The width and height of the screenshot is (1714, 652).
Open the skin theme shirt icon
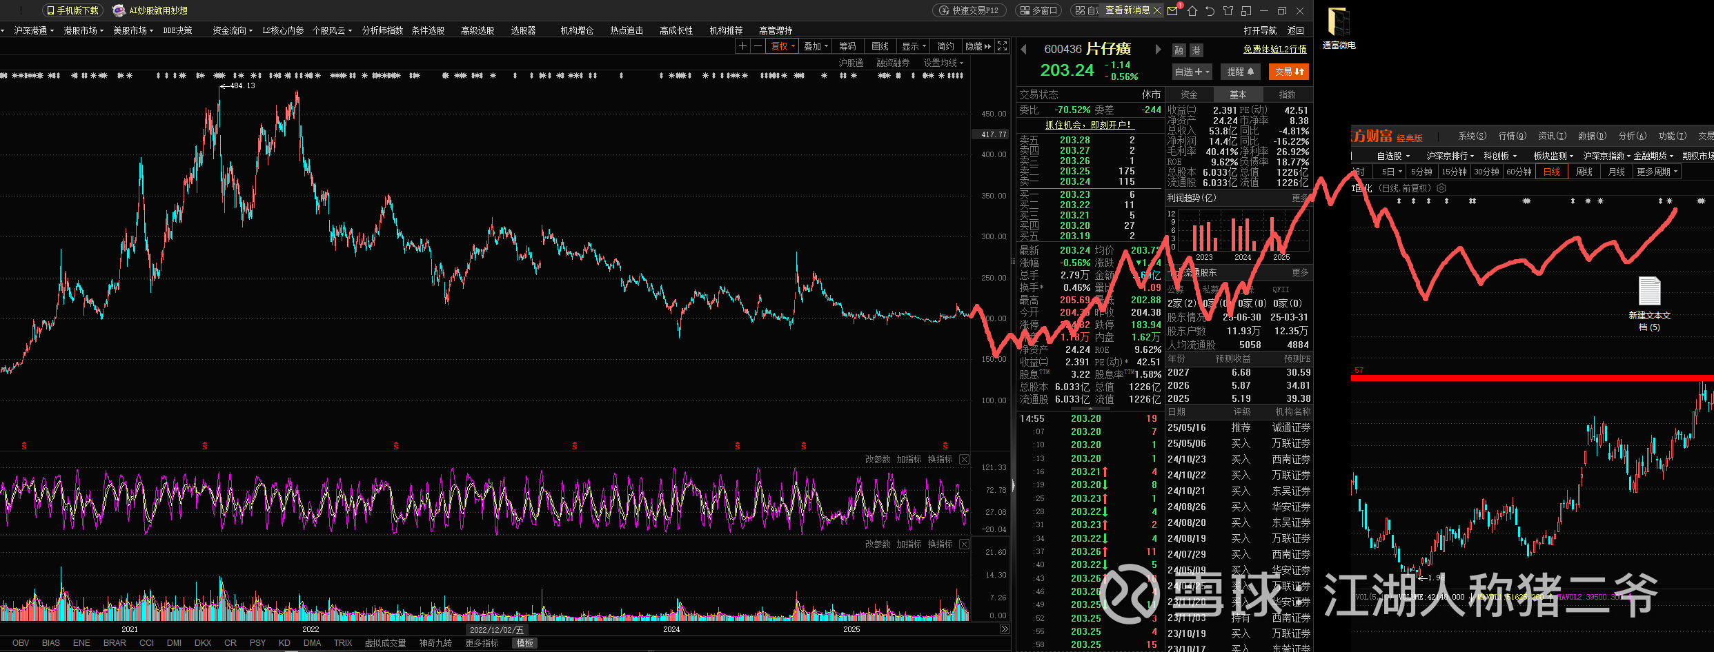pos(1228,10)
